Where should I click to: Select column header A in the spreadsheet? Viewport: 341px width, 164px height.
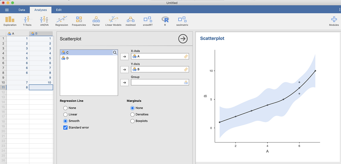pos(18,33)
